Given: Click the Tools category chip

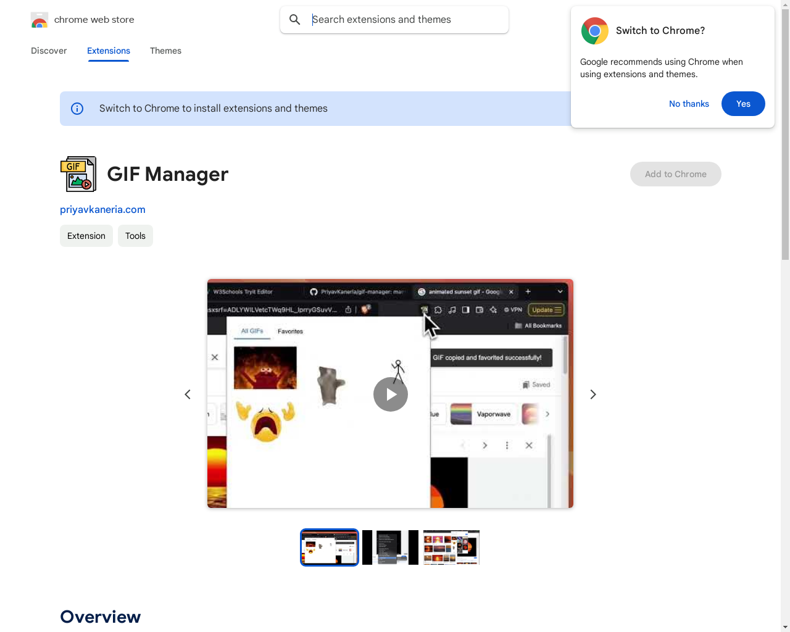Looking at the screenshot, I should (x=135, y=236).
